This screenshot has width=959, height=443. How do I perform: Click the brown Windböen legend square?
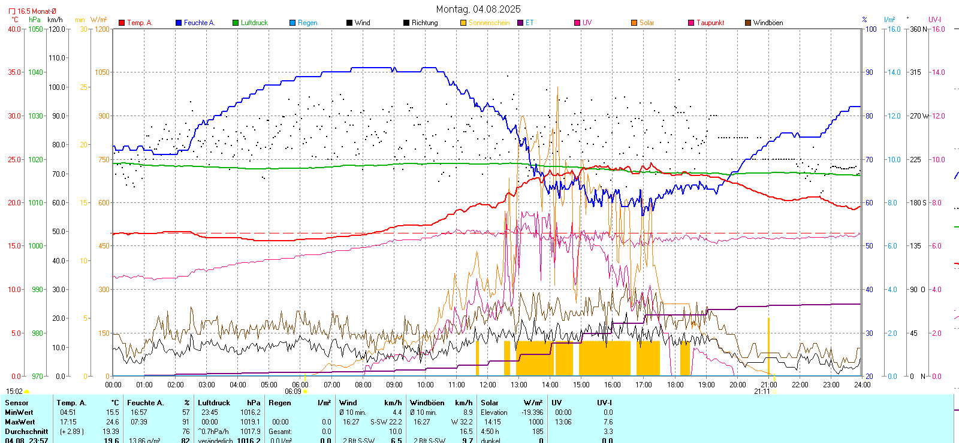748,23
